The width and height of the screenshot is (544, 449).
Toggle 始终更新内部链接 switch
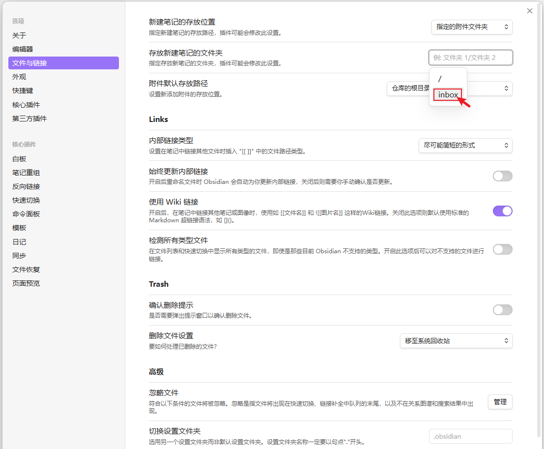tap(502, 176)
